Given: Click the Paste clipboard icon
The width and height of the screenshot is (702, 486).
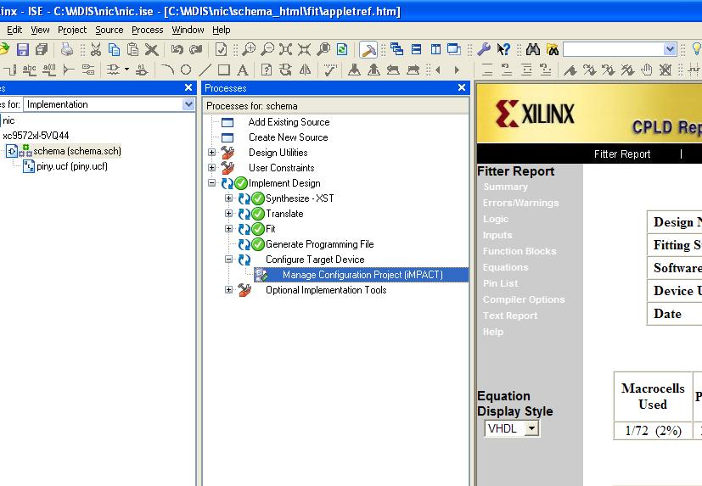Looking at the screenshot, I should coord(132,49).
